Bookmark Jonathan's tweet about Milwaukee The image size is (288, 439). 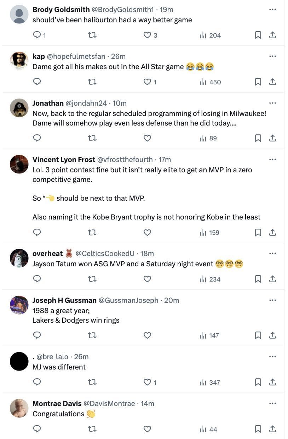coord(258,138)
